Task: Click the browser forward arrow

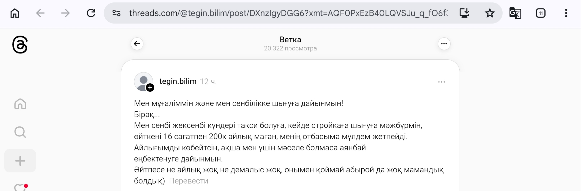Action: click(65, 13)
